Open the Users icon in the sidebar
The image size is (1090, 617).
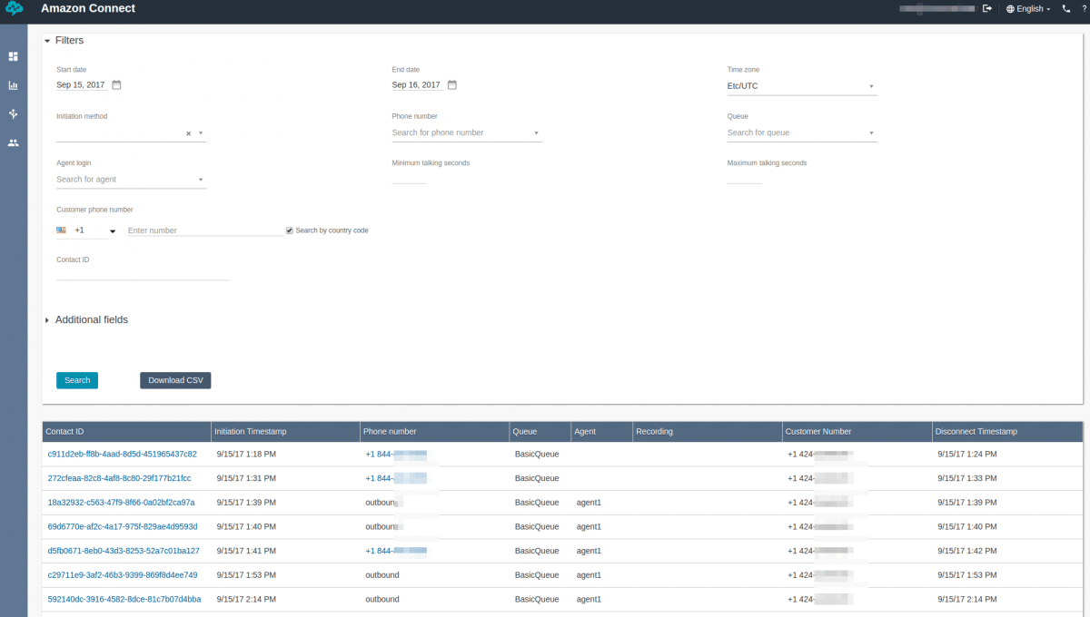[13, 142]
